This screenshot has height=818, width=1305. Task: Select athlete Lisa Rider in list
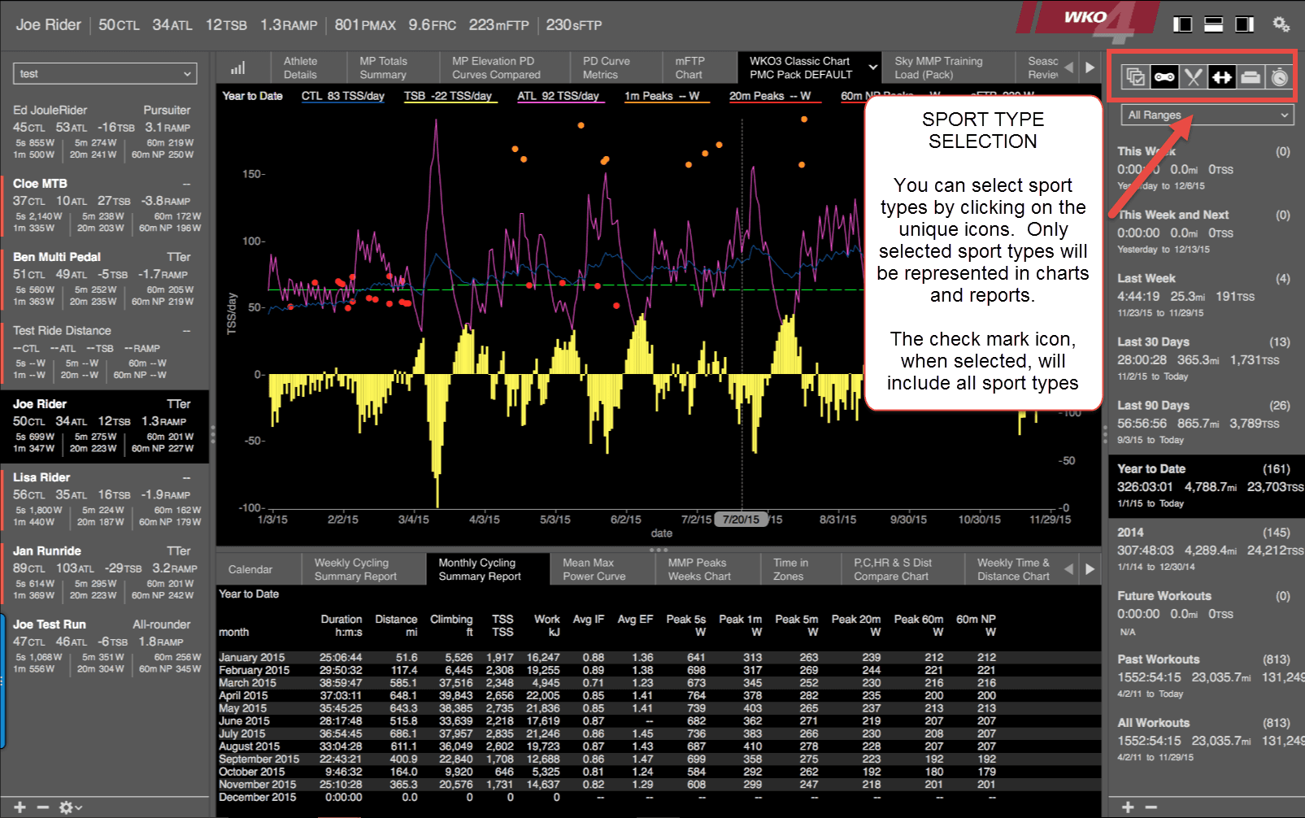105,499
